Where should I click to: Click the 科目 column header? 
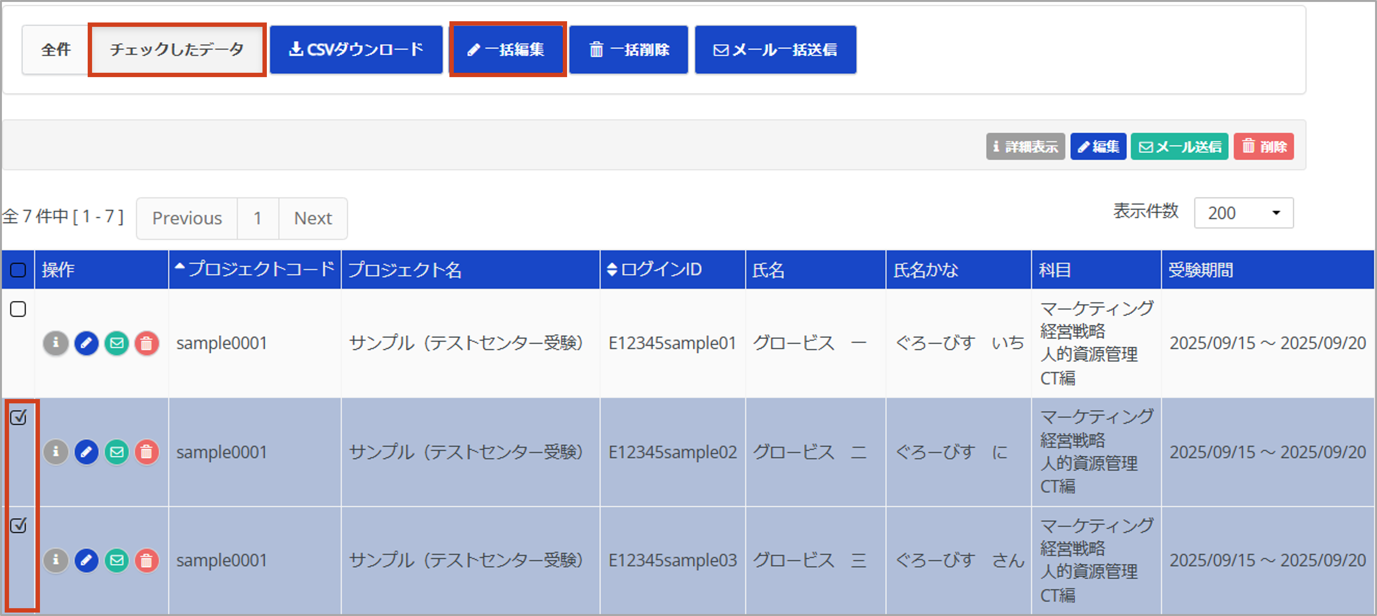click(x=1096, y=269)
